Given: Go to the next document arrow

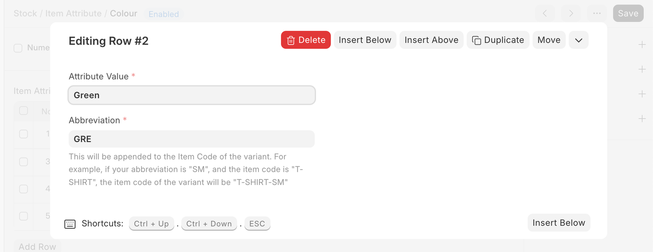Looking at the screenshot, I should click(571, 14).
